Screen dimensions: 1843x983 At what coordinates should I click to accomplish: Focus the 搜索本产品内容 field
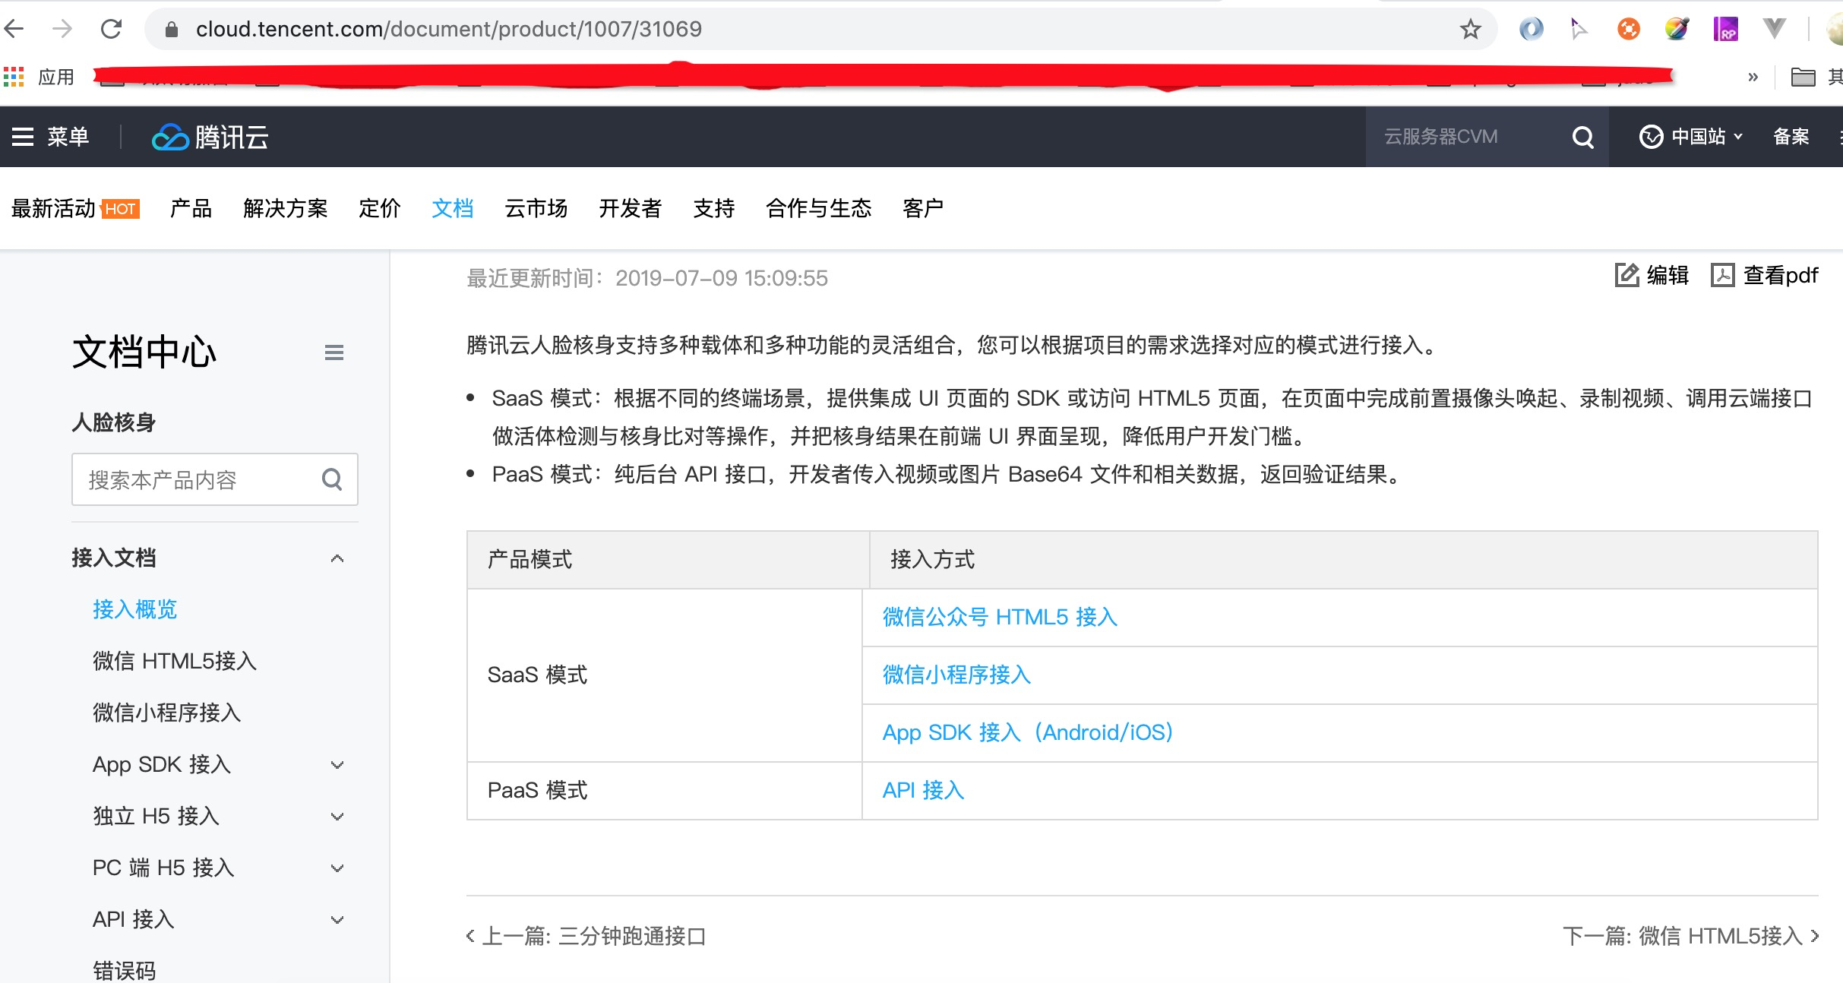click(214, 479)
